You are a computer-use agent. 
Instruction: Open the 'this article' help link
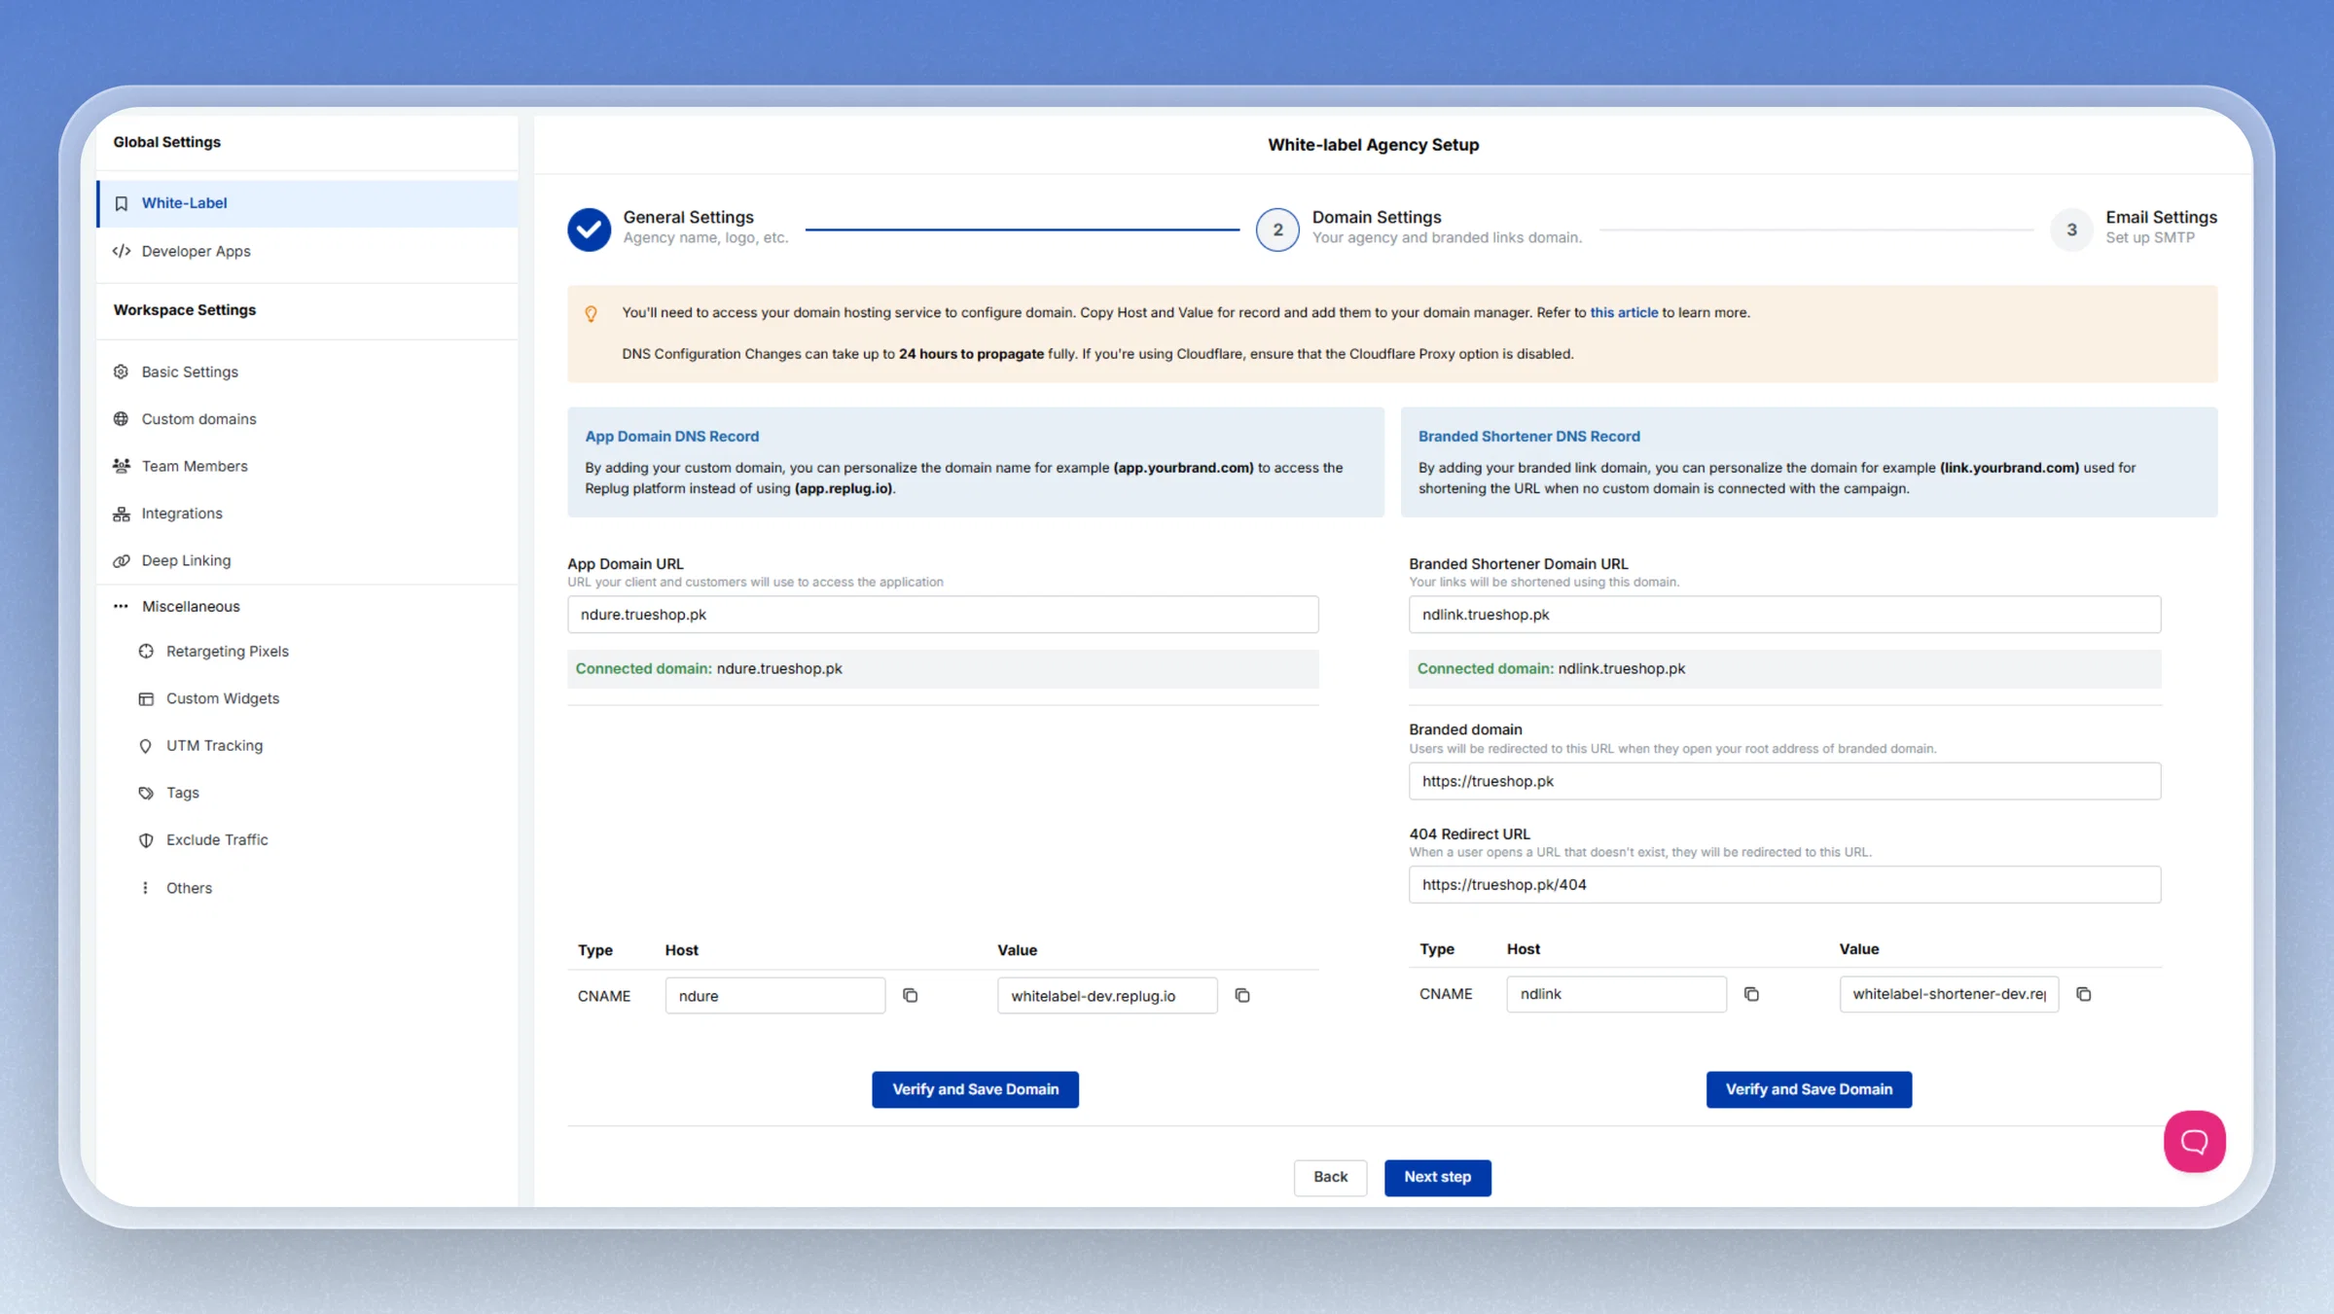[x=1624, y=312]
